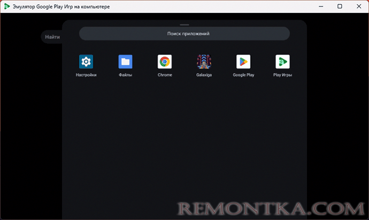Click the emulator logo in title bar
This screenshot has width=369, height=220.
[7, 6]
